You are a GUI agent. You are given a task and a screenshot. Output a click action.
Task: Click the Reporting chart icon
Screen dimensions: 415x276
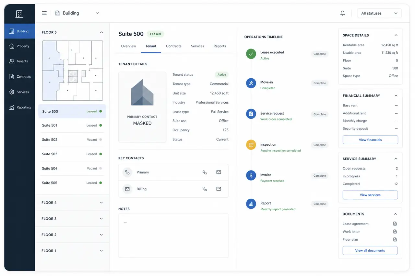click(x=12, y=107)
